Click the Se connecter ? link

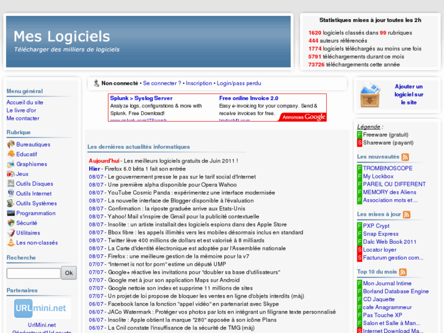[x=162, y=83]
